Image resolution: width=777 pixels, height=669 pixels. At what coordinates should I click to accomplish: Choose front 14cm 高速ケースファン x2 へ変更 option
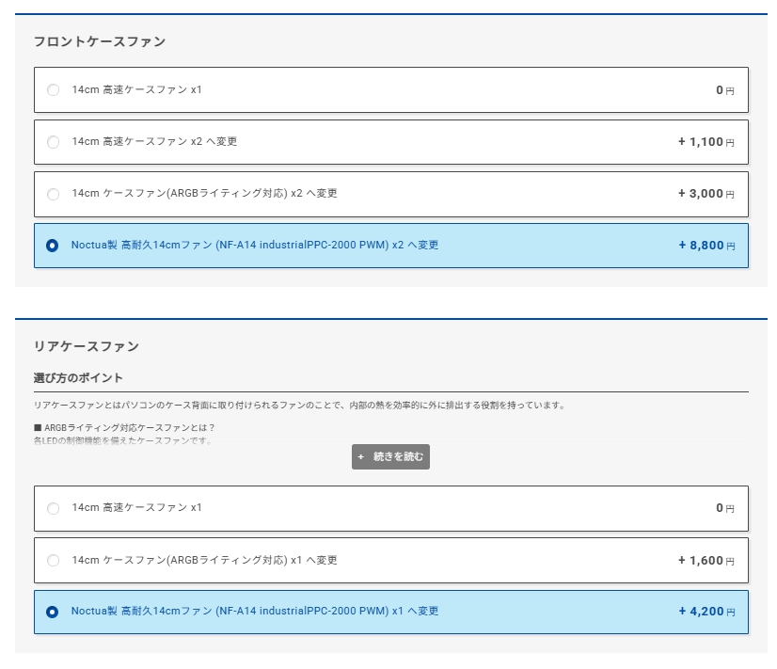coord(391,142)
